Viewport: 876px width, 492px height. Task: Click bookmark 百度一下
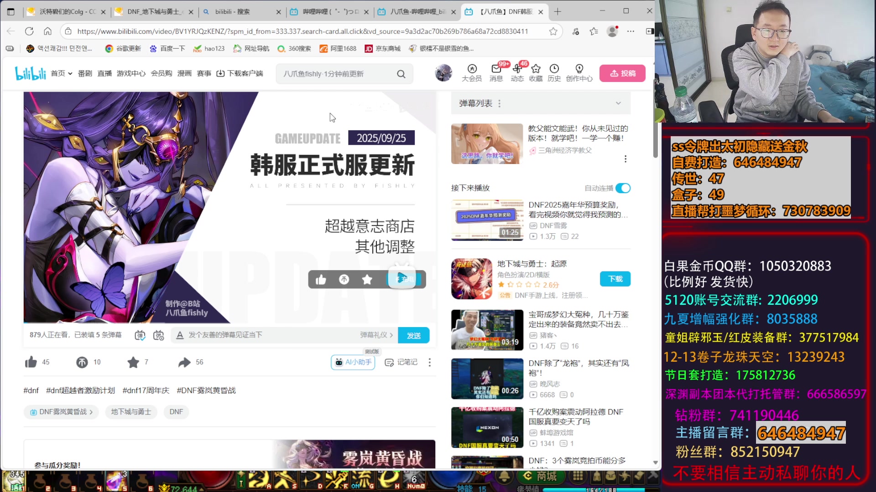point(167,48)
